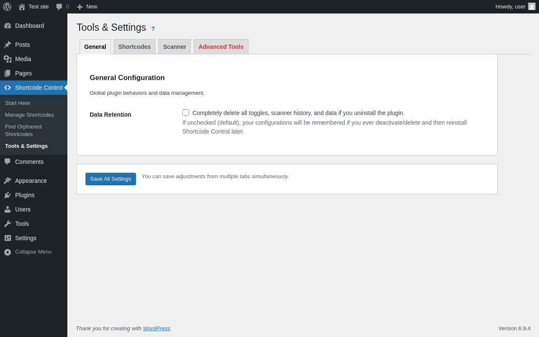This screenshot has width=539, height=337.
Task: Click the Save All Settings button
Action: (111, 179)
